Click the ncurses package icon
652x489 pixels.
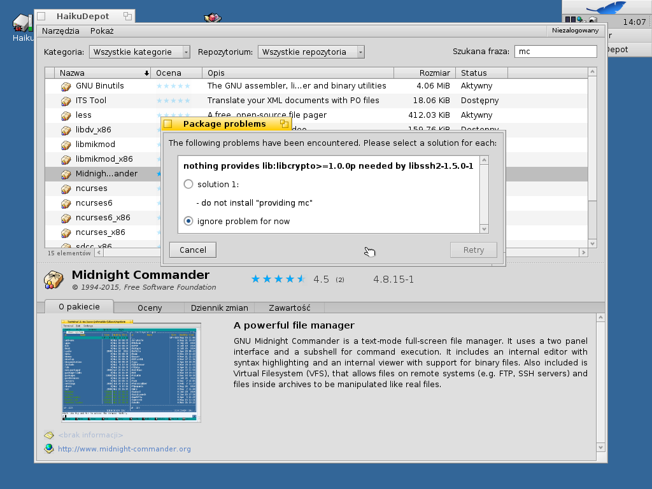[66, 188]
